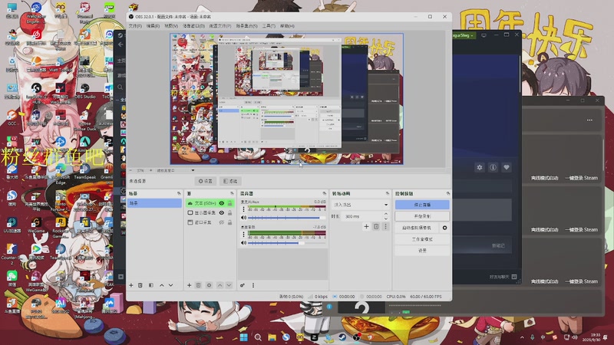This screenshot has width=614, height=345.
Task: Open File Explorer on the taskbar
Action: [x=272, y=337]
